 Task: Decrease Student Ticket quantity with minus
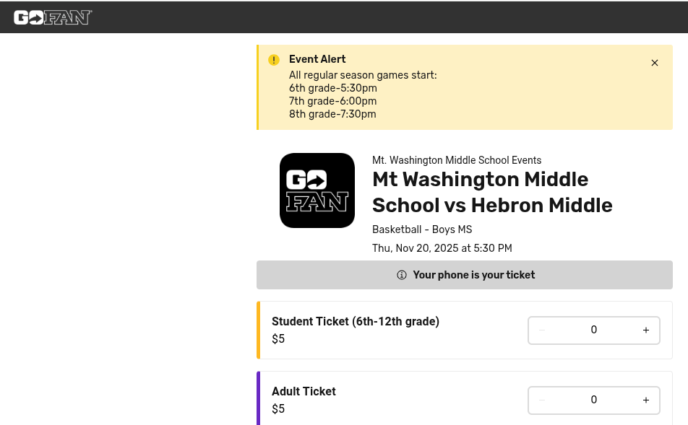click(542, 330)
